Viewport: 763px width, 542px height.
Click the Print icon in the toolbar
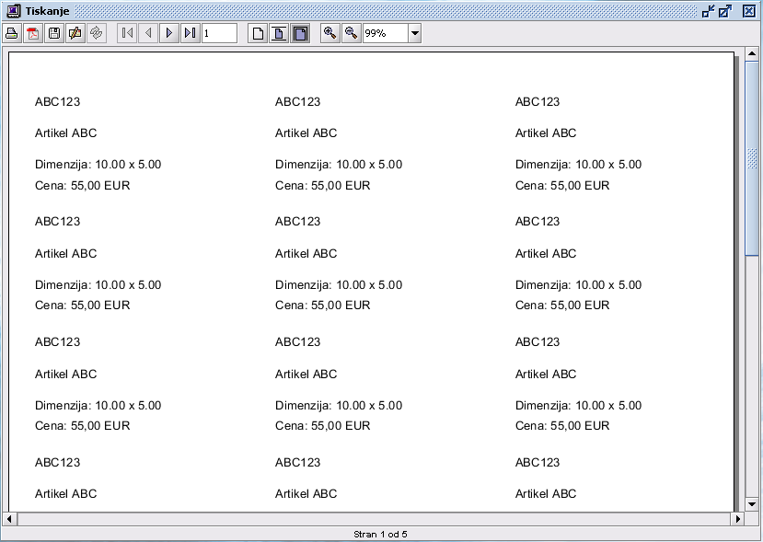(12, 33)
